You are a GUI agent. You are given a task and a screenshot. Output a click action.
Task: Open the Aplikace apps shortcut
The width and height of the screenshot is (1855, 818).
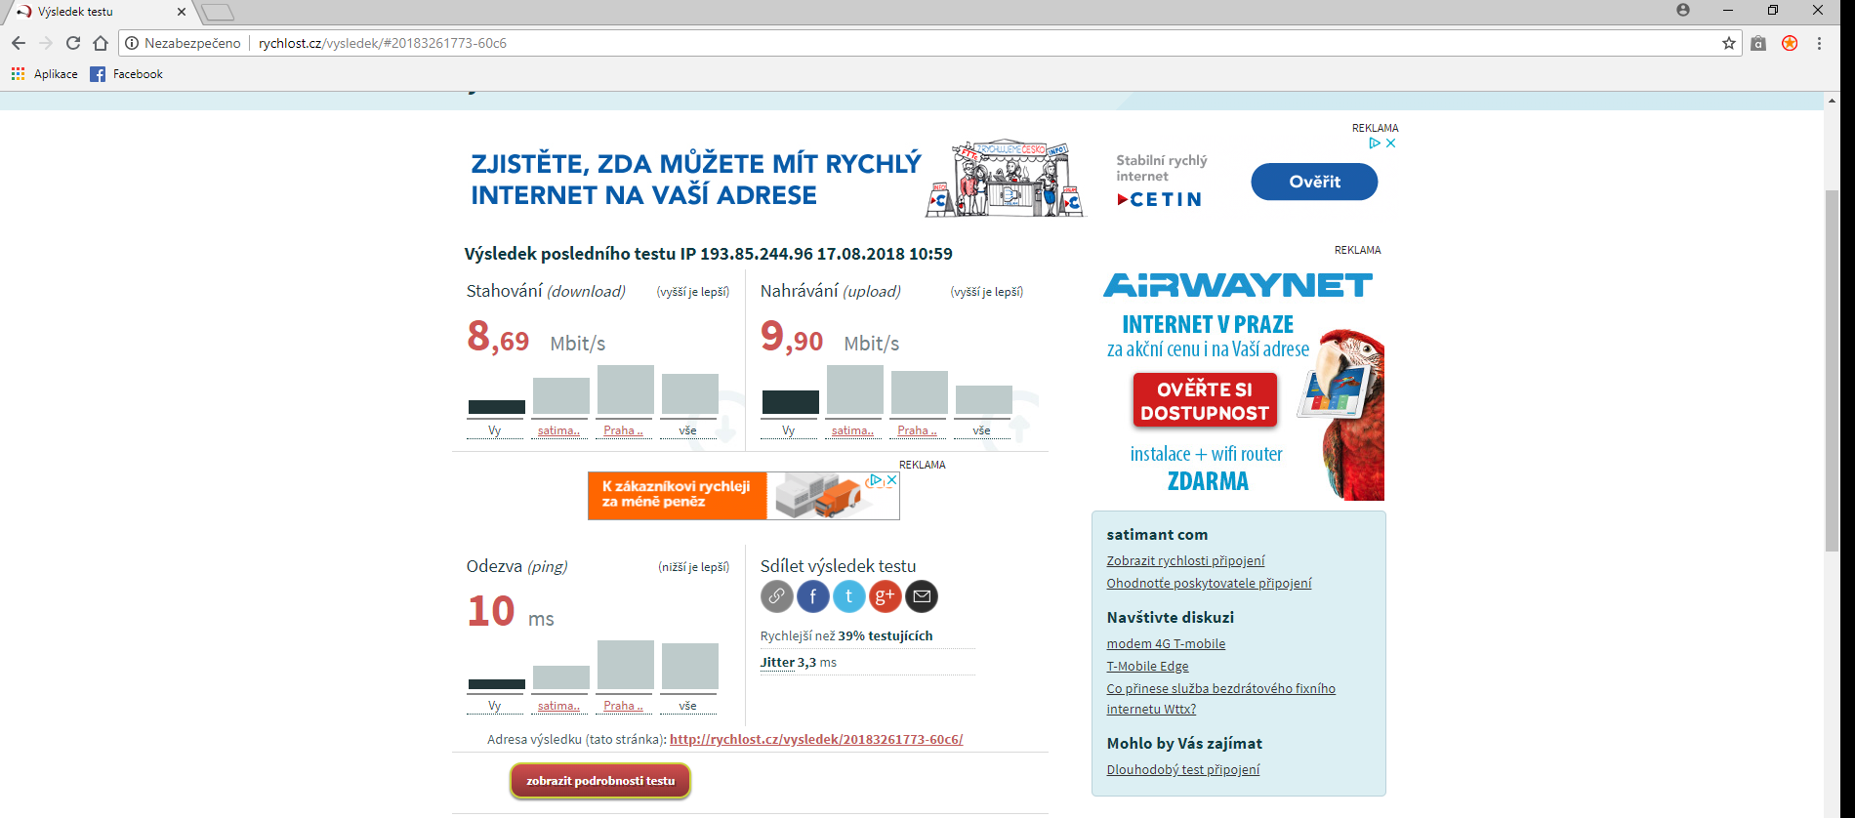click(x=45, y=74)
